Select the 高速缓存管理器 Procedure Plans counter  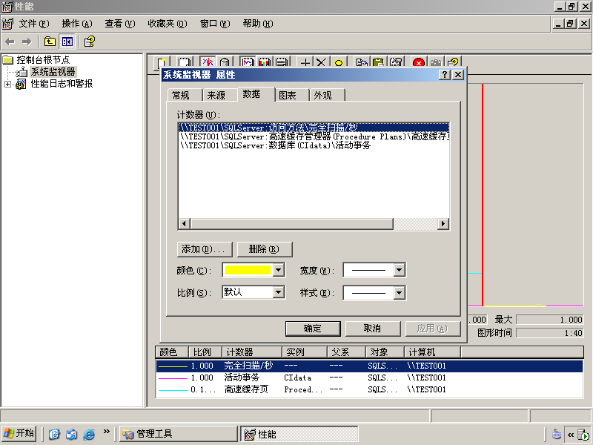314,136
